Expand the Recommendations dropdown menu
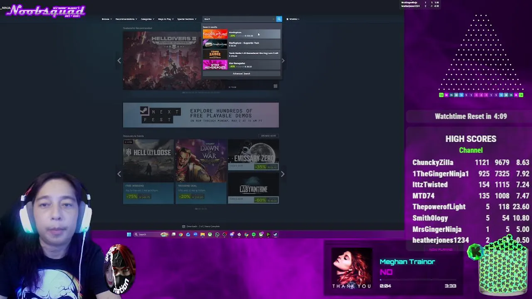The width and height of the screenshot is (532, 299). coord(126,19)
